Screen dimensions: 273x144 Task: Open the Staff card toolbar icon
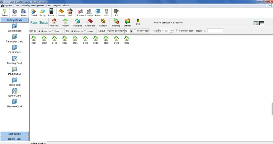(70, 13)
